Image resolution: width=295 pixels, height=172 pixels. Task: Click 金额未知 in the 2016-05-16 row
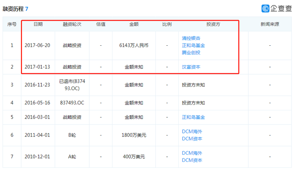(x=134, y=103)
